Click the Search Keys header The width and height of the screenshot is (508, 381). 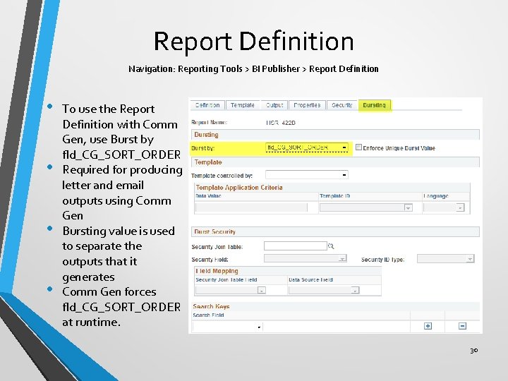tap(211, 306)
